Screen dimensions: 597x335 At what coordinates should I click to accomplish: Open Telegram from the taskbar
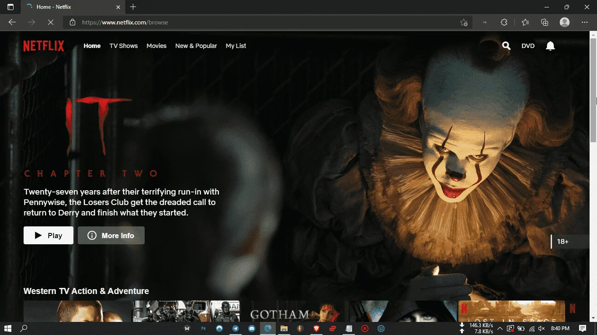236,328
